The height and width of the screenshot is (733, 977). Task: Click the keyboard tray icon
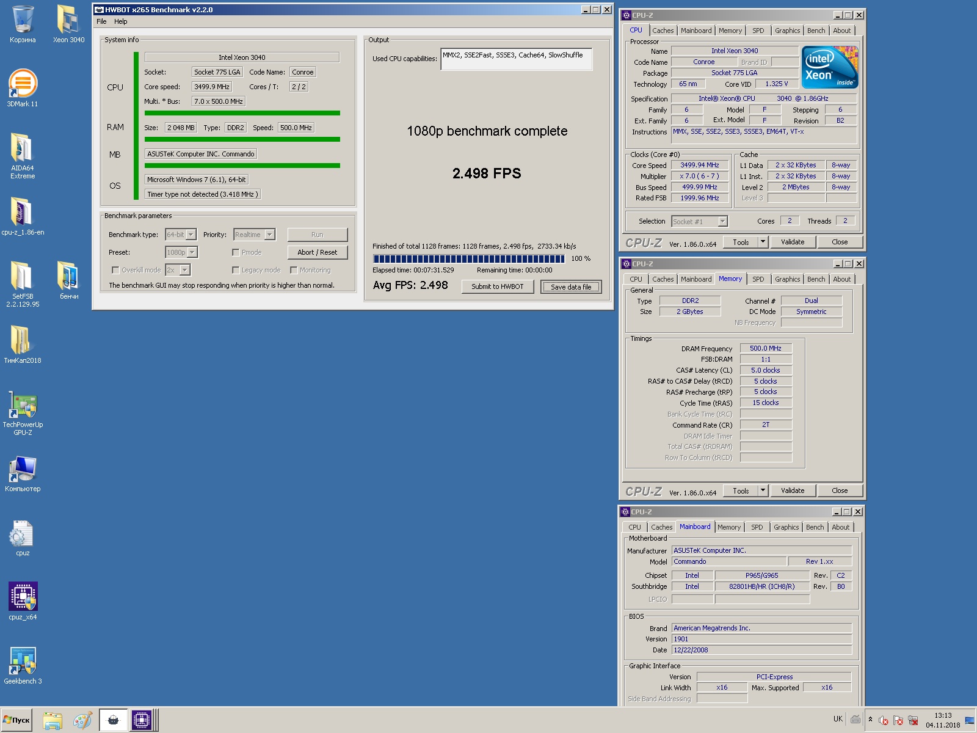coord(855,720)
